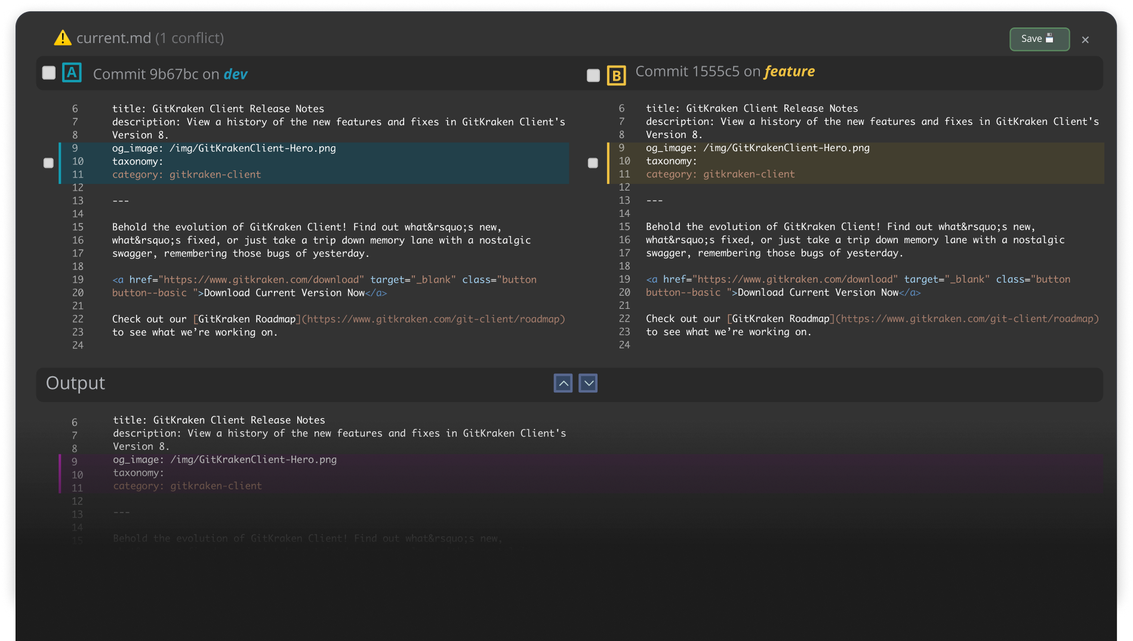Click the warning triangle icon beside current.md
Image resolution: width=1133 pixels, height=641 pixels.
click(x=63, y=38)
